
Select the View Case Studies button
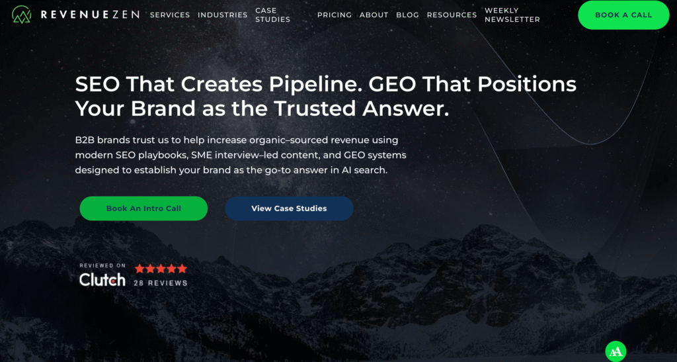click(289, 208)
